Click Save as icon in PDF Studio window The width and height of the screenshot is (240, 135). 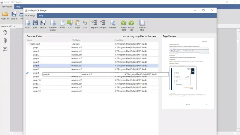(14, 16)
